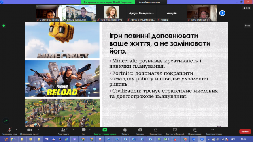Screen dimensions: 253x142
Task: Click Civilization bullet text on slide
Action: (x=164, y=93)
